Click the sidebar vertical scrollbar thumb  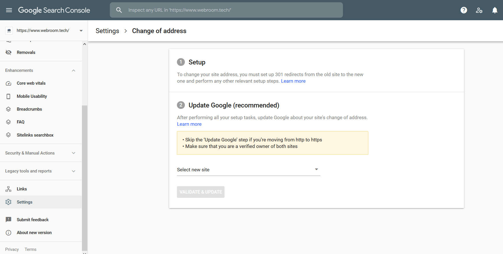84,178
